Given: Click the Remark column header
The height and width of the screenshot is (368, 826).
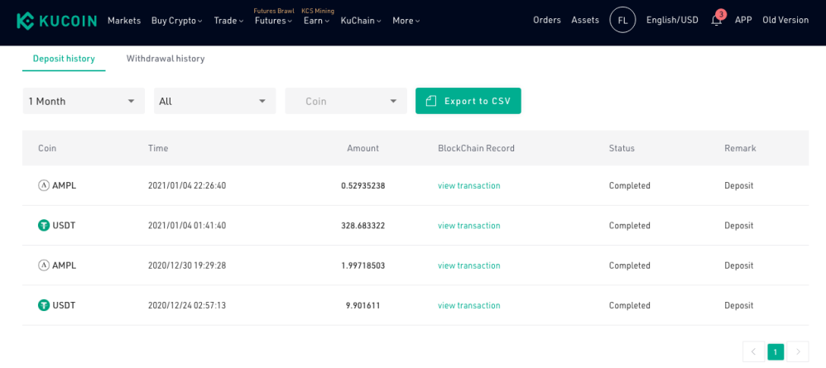Looking at the screenshot, I should pos(740,148).
